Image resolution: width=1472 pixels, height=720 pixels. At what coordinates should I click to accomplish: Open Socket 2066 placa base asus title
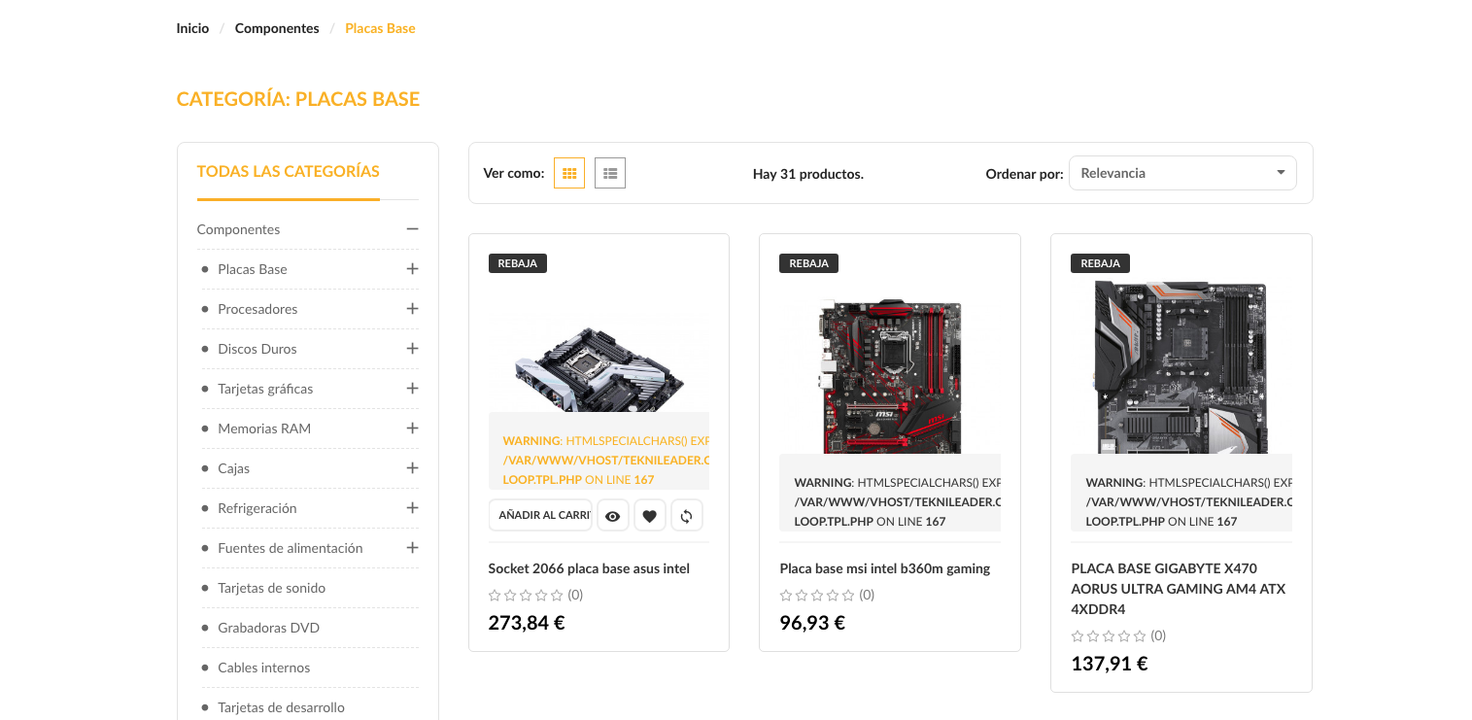[x=589, y=568]
